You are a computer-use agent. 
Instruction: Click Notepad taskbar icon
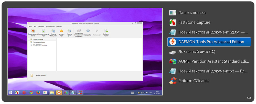[73, 93]
